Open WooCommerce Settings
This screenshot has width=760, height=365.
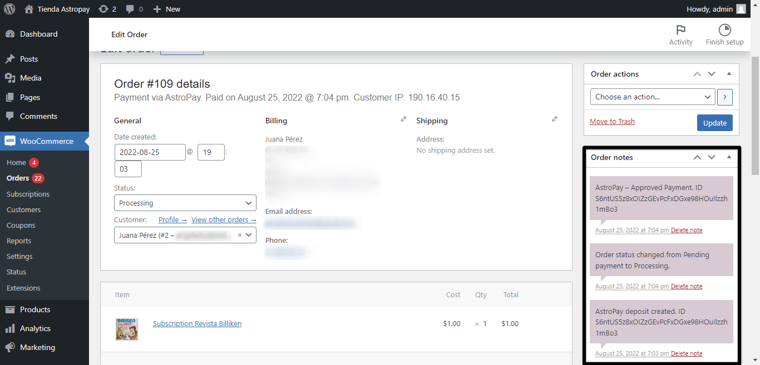click(19, 256)
